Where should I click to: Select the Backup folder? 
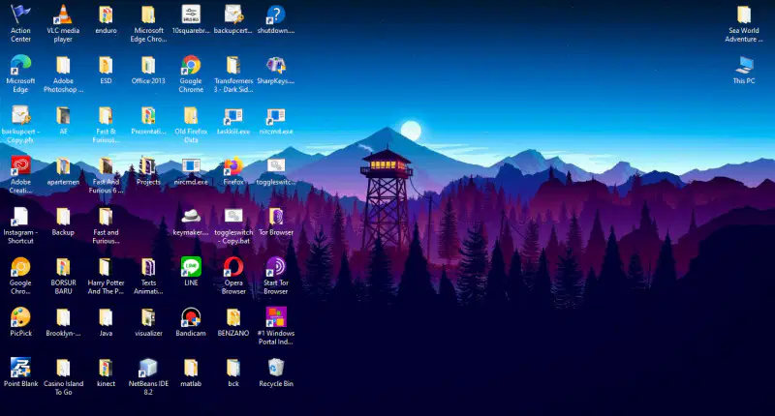pos(63,217)
